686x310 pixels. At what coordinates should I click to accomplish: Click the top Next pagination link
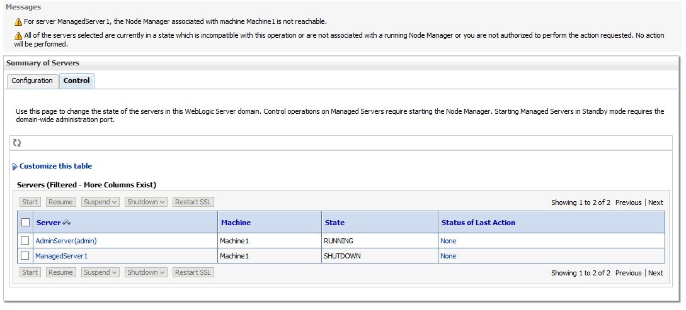point(655,202)
